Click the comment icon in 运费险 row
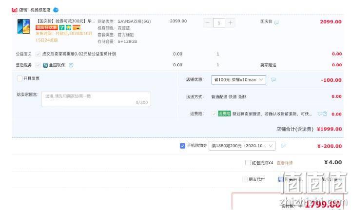The image size is (352, 210). coord(320,114)
